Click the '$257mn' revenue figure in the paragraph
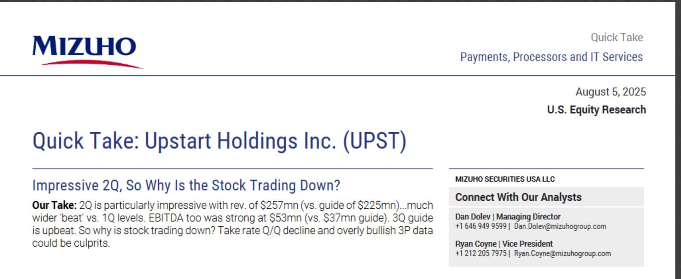The height and width of the screenshot is (279, 681). 275,205
